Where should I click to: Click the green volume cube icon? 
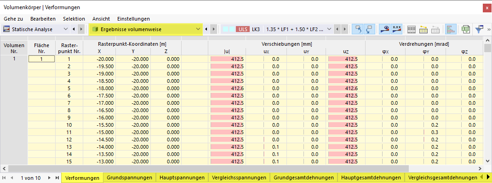point(95,29)
